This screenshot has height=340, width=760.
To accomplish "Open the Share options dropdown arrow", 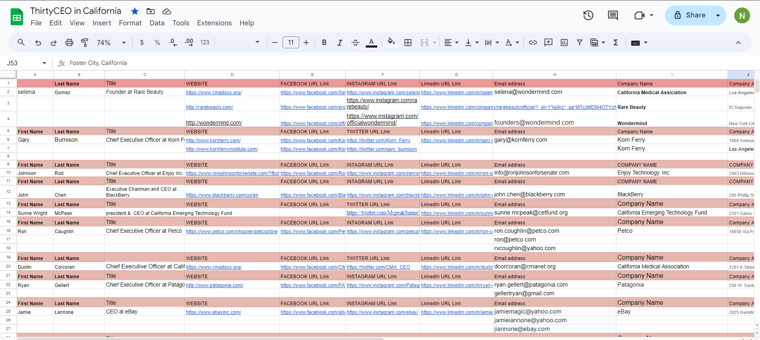I will [x=718, y=15].
